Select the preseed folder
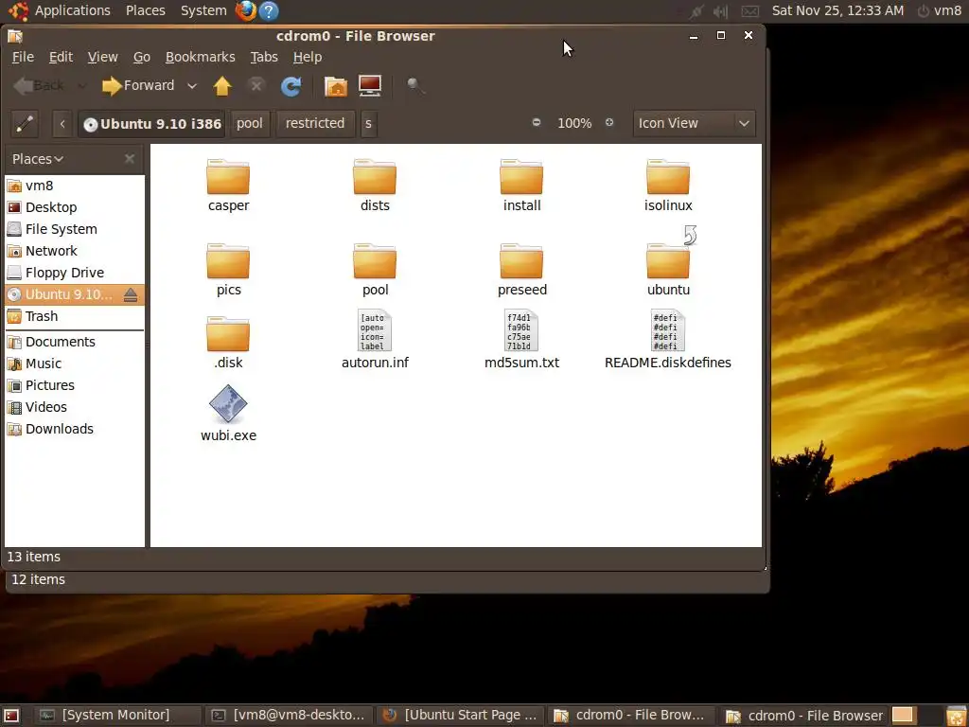Image resolution: width=969 pixels, height=727 pixels. (x=521, y=270)
